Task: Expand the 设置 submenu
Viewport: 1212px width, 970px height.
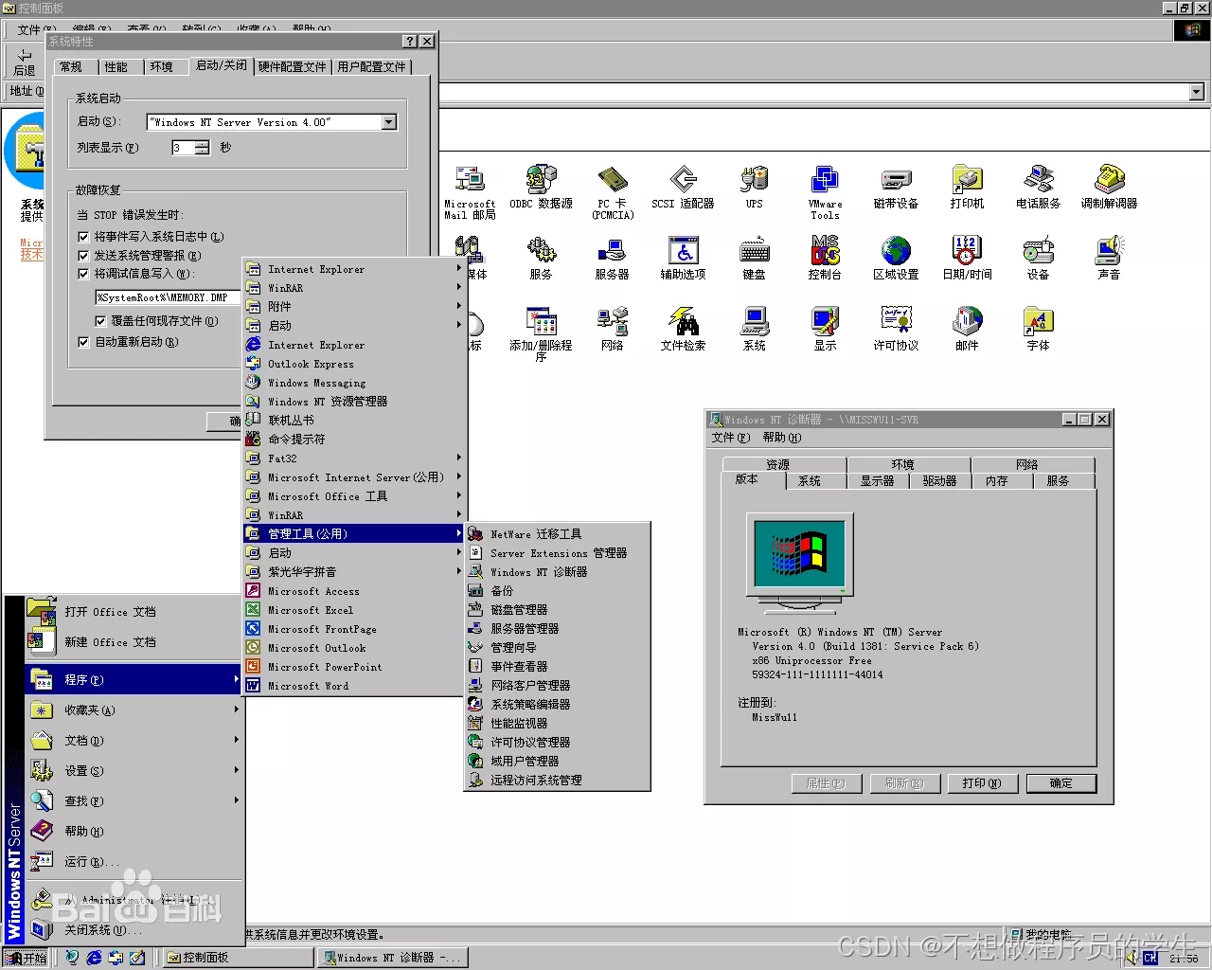Action: click(x=134, y=771)
